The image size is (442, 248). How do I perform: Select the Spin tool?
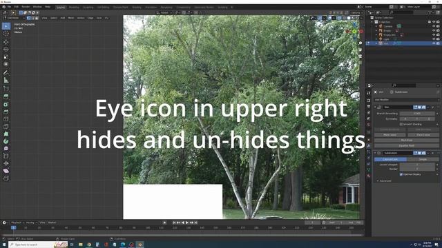6,141
